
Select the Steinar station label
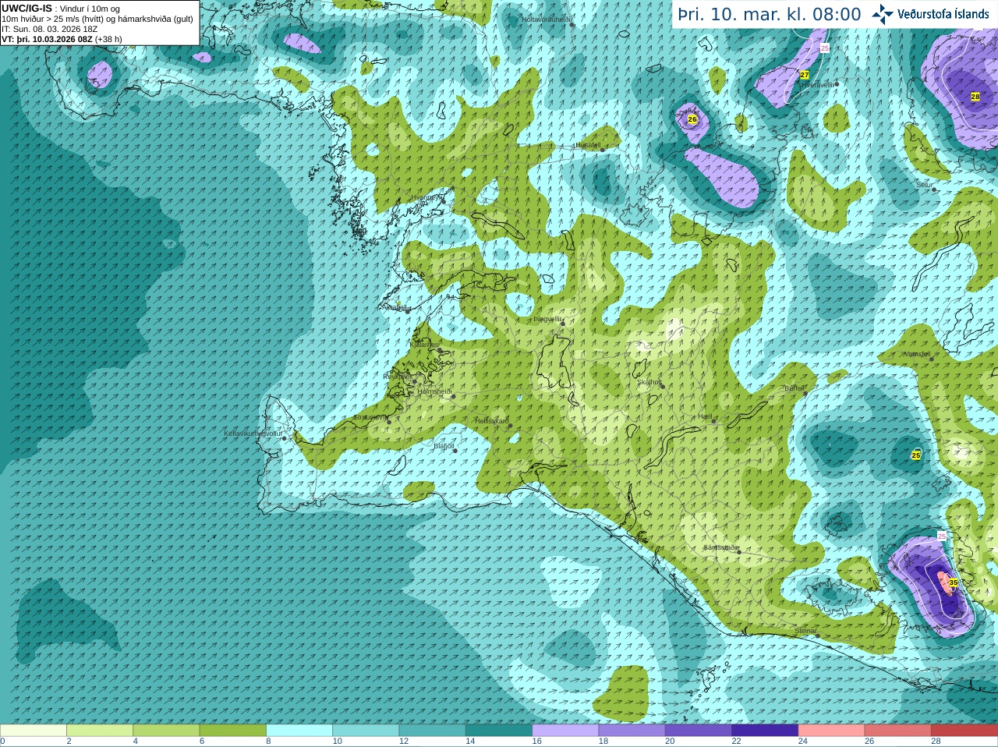pyautogui.click(x=806, y=631)
